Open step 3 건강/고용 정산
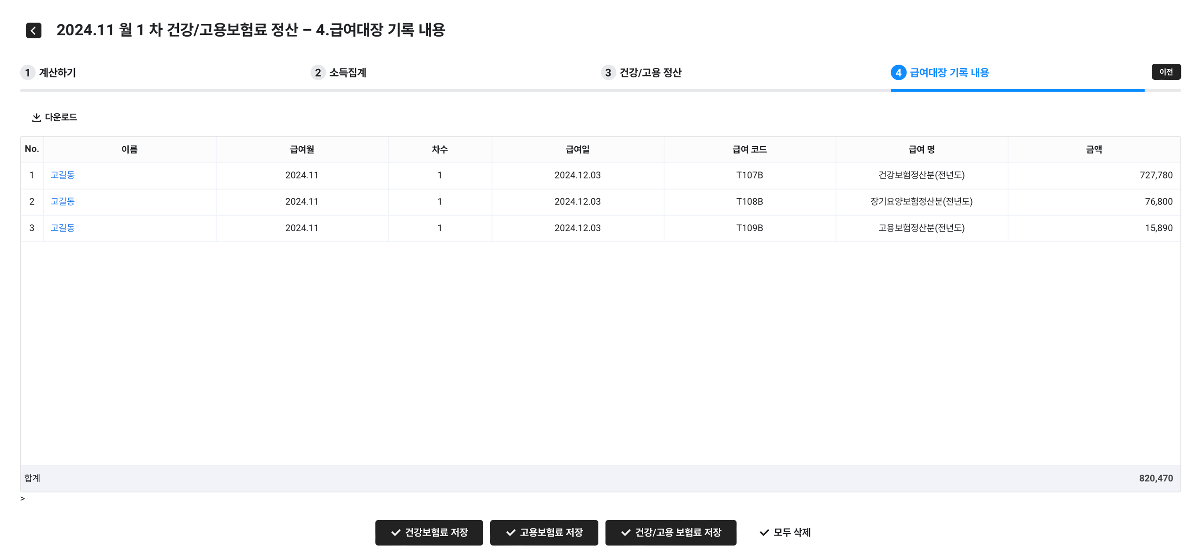1203x559 pixels. [x=642, y=72]
